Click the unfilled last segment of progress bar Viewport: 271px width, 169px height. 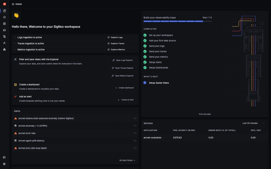click(208, 21)
